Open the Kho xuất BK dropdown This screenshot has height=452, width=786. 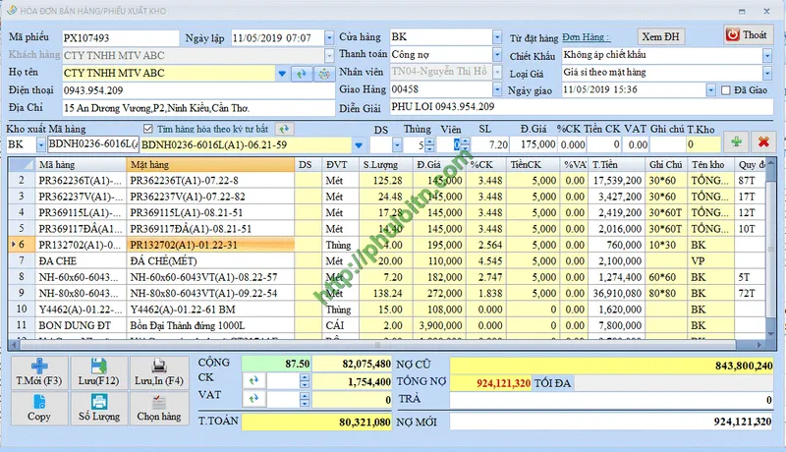(x=40, y=144)
